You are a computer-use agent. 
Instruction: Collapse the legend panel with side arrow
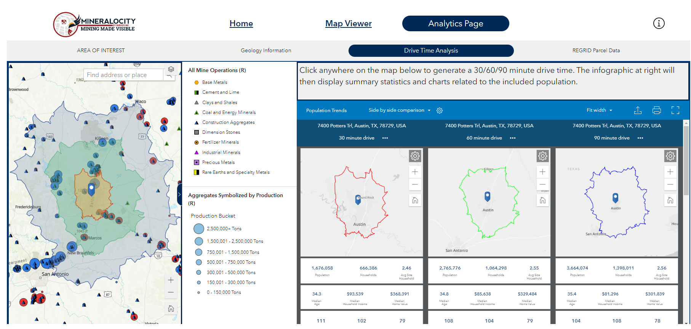point(179,194)
